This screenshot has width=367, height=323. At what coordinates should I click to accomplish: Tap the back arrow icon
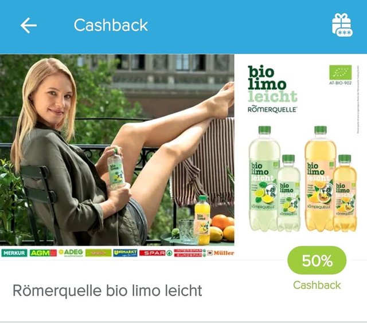click(29, 25)
